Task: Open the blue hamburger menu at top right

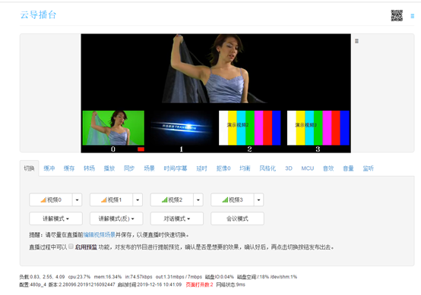Action: 413,16
